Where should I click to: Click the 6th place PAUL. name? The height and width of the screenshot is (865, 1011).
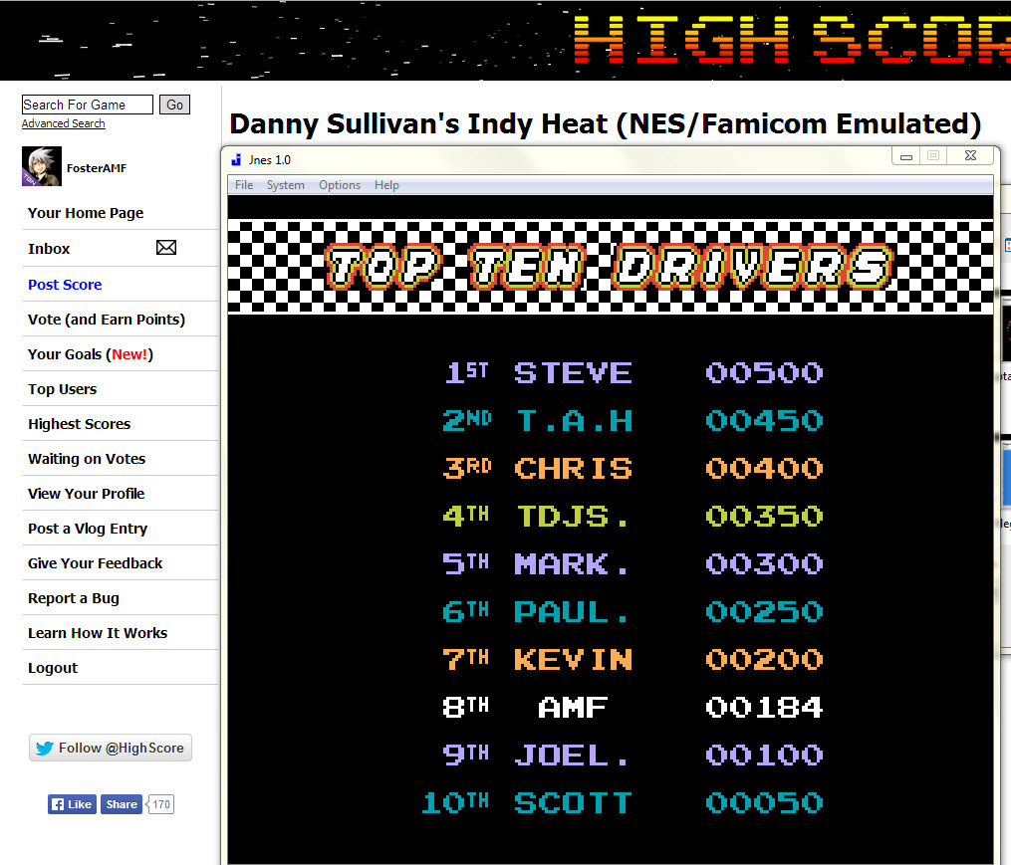(573, 612)
